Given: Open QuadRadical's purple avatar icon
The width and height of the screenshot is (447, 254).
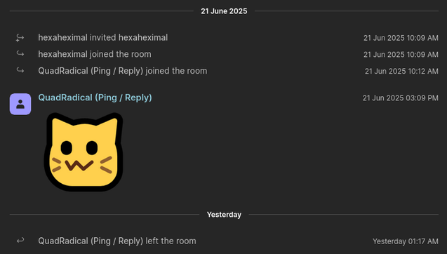Looking at the screenshot, I should pyautogui.click(x=20, y=104).
